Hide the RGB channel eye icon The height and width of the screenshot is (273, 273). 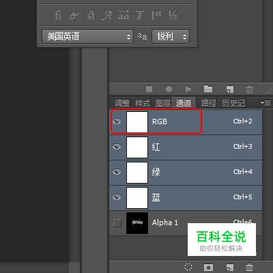[x=117, y=121]
